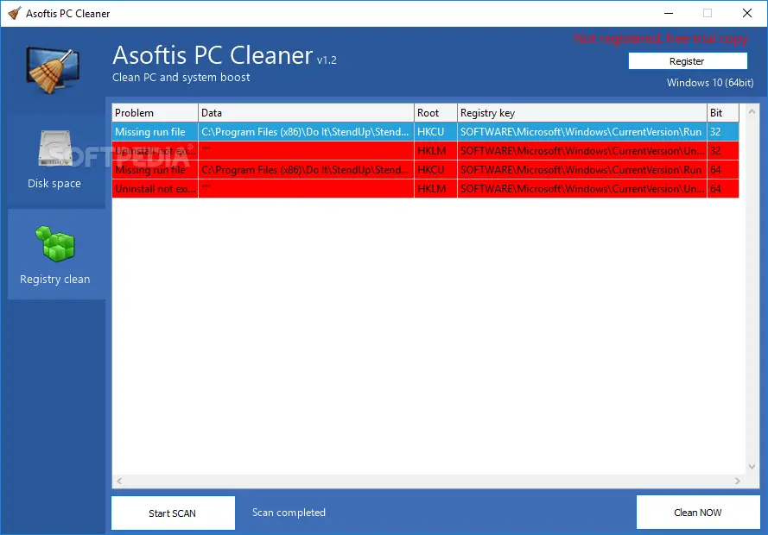Select the Registry clean green cubes icon
This screenshot has height=535, width=768.
coord(55,243)
